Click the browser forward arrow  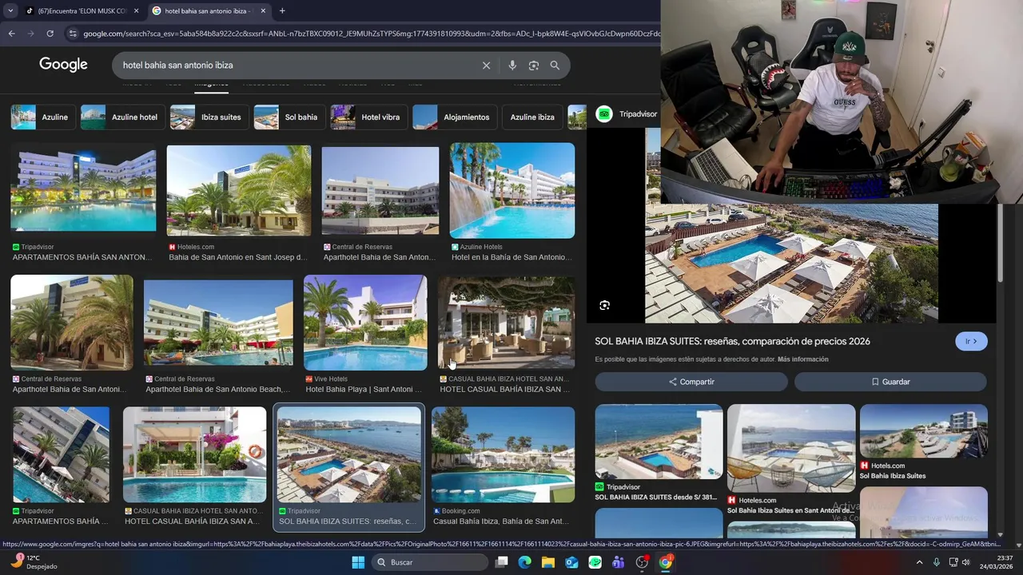[30, 34]
